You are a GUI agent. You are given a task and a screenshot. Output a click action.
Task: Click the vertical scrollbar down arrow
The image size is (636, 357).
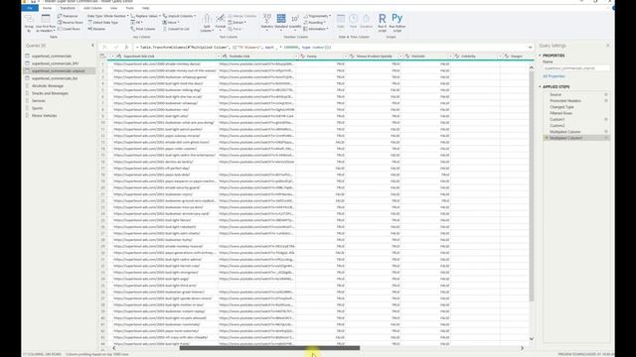tap(532, 338)
